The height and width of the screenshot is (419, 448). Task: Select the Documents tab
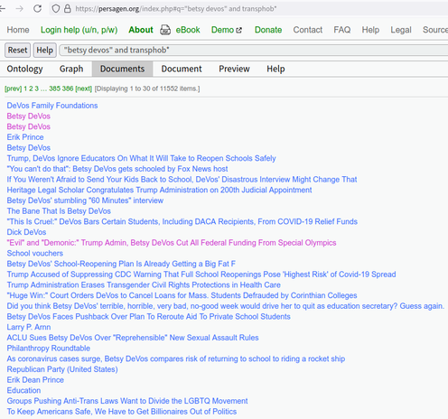[x=122, y=69]
